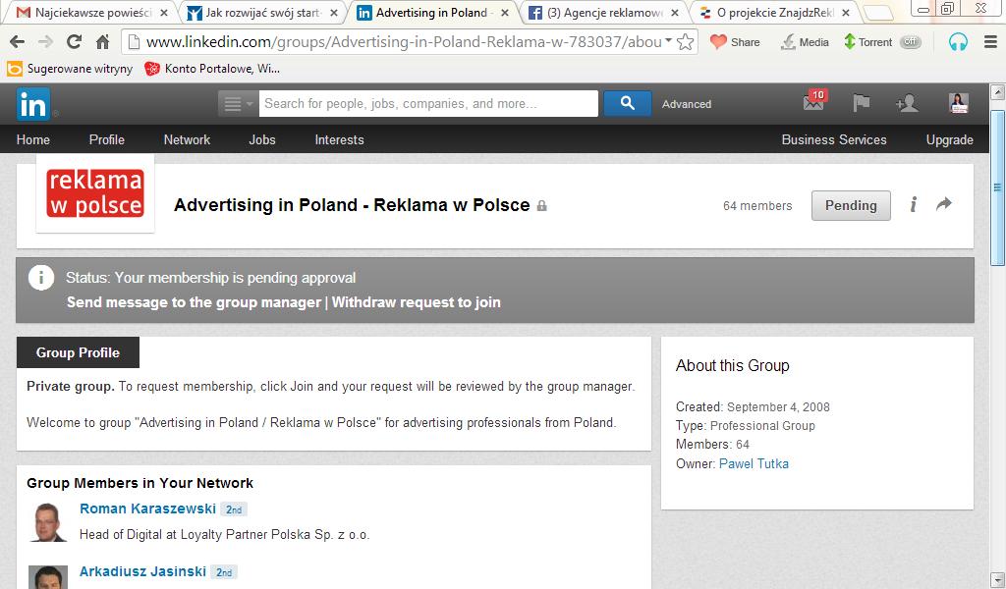
Task: Open Advanced search link
Action: 687,104
